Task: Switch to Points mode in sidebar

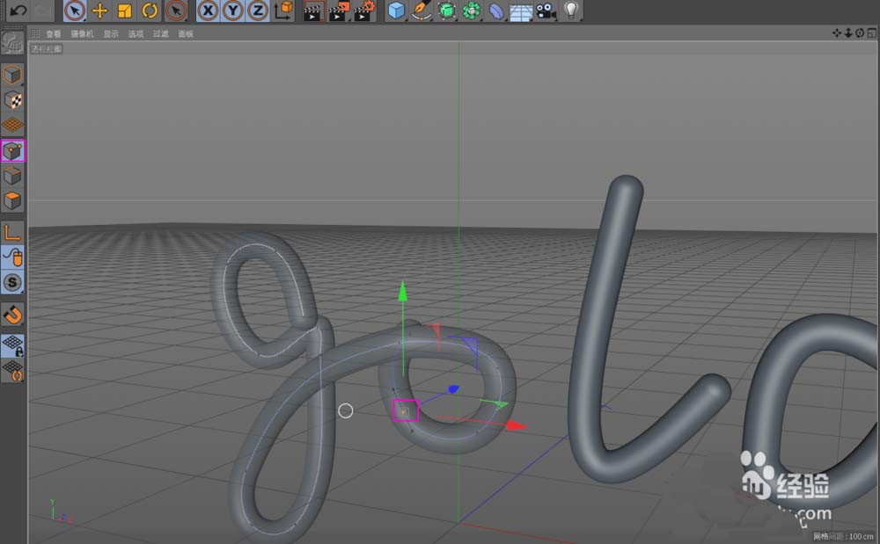Action: [13, 150]
